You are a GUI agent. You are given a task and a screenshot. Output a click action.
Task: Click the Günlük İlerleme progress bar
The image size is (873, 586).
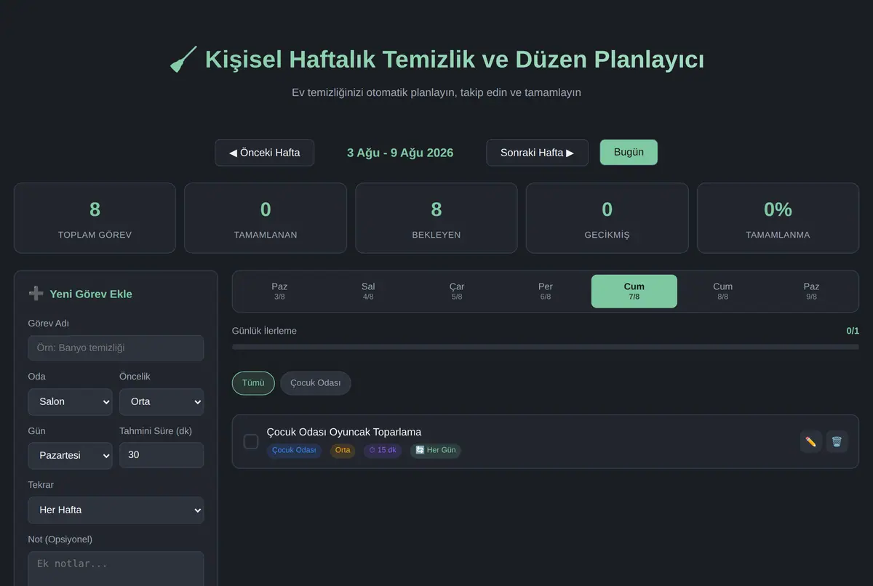tap(546, 347)
